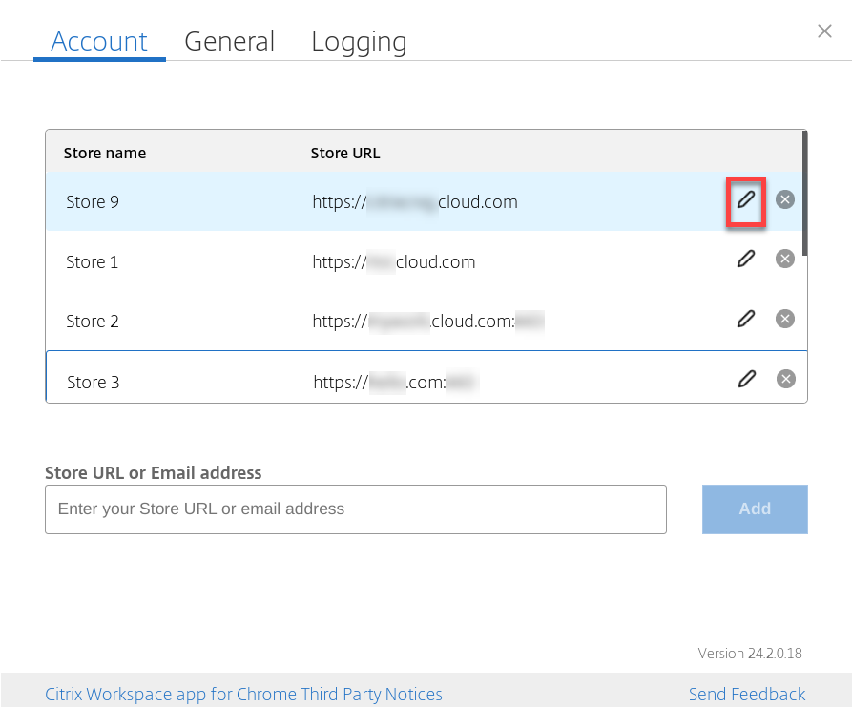This screenshot has width=852, height=707.
Task: Open the General tab
Action: (x=229, y=42)
